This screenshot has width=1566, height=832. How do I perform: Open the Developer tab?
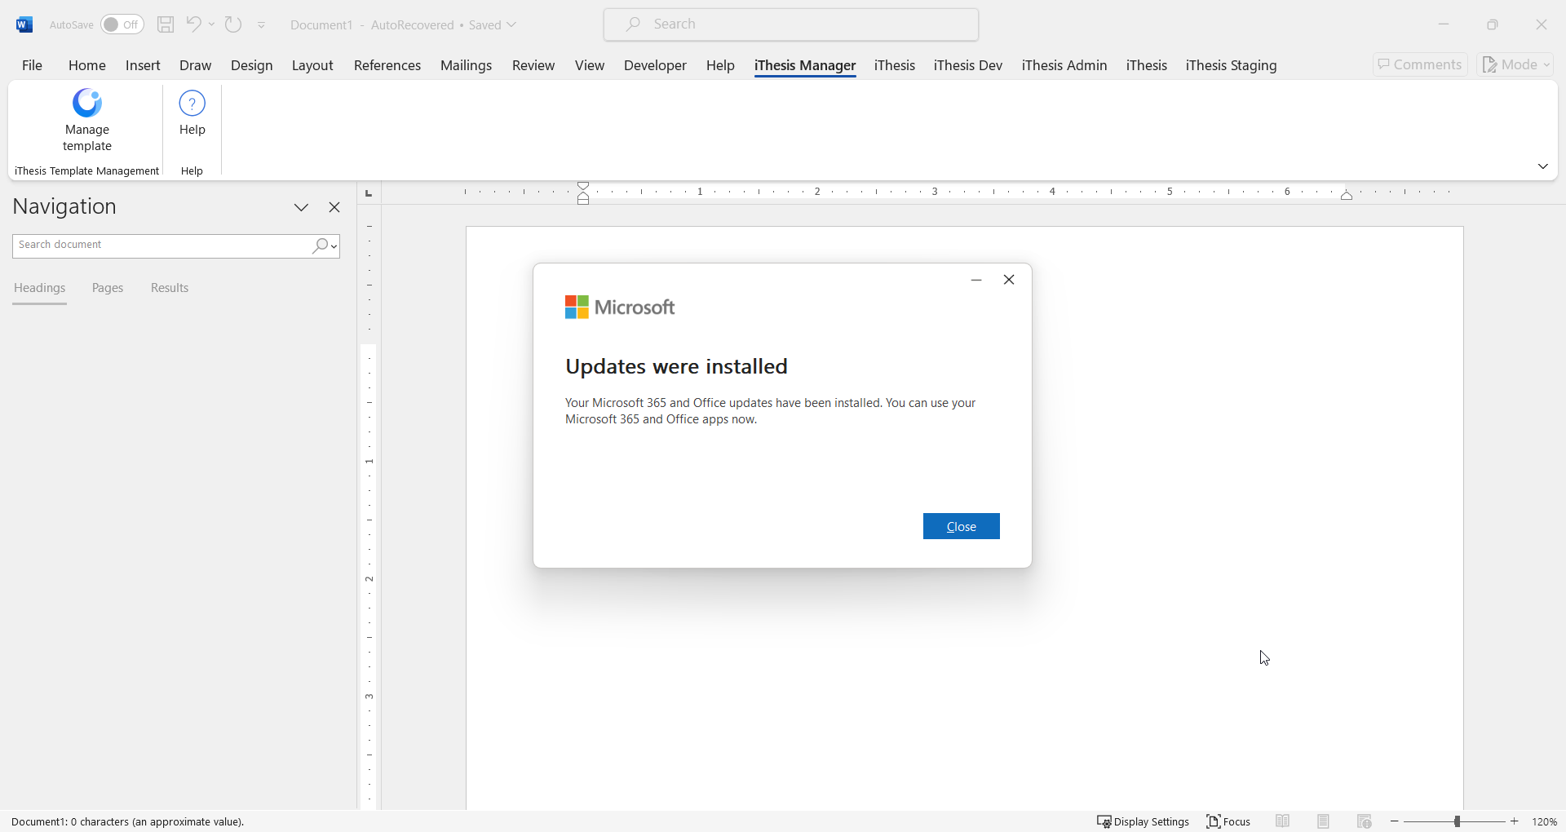click(x=655, y=65)
